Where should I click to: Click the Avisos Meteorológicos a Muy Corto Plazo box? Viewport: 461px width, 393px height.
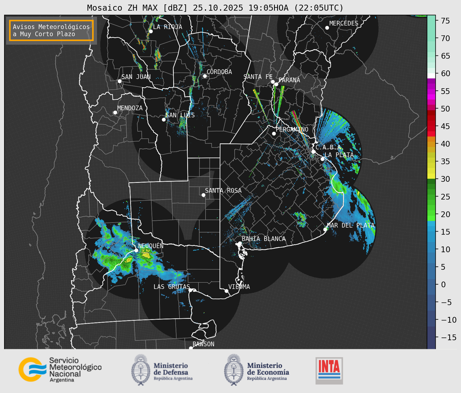click(51, 30)
